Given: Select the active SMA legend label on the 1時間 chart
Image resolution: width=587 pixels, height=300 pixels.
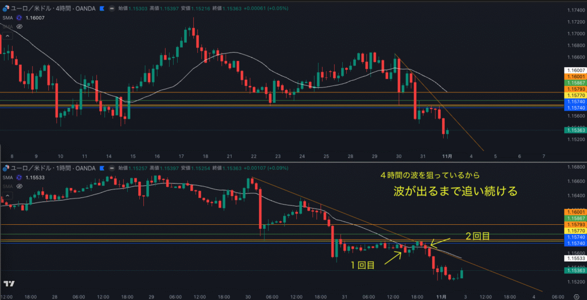Looking at the screenshot, I should click(x=7, y=177).
